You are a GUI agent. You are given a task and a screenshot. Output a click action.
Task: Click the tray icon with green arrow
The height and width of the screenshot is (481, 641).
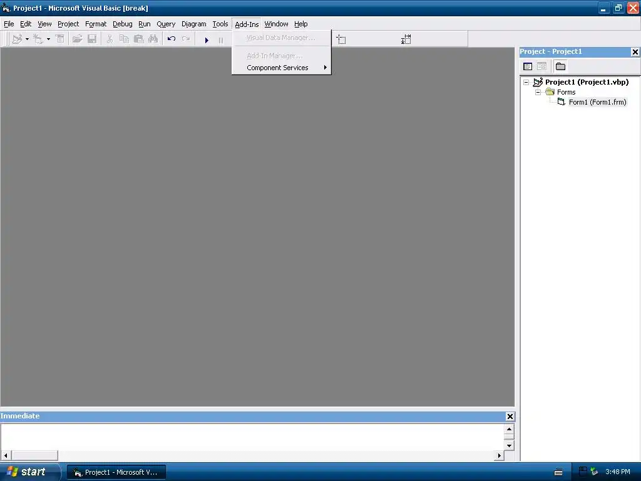594,472
